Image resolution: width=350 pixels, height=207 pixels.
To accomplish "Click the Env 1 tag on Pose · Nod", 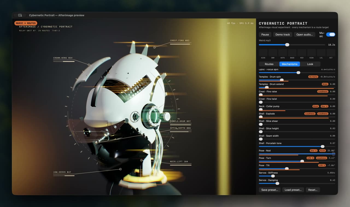I will click(314, 150).
